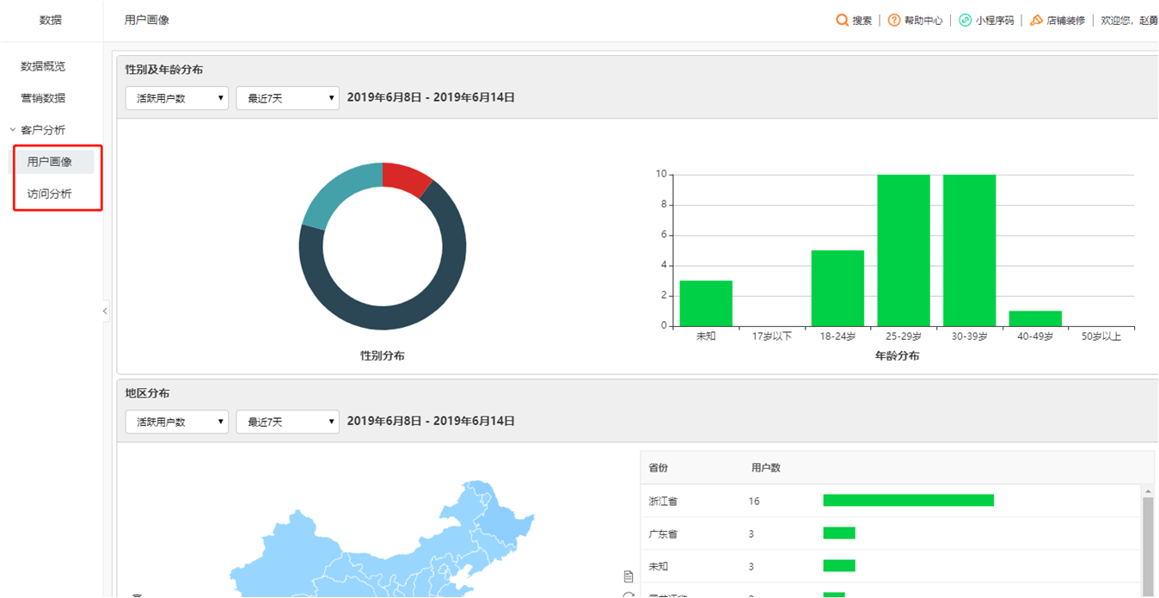The width and height of the screenshot is (1159, 598).
Task: Click the 25-29岁 bar in age chart
Action: click(x=903, y=250)
